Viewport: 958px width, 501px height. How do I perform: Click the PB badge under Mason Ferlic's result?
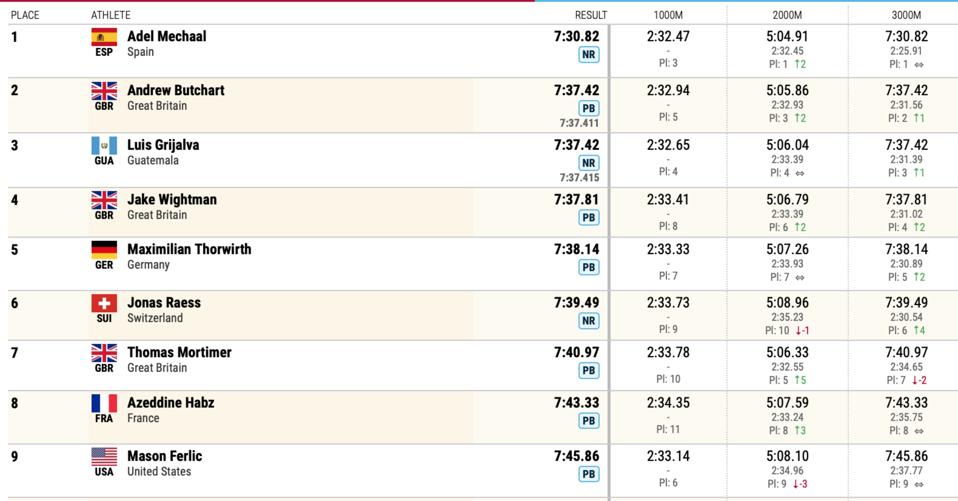pos(589,475)
